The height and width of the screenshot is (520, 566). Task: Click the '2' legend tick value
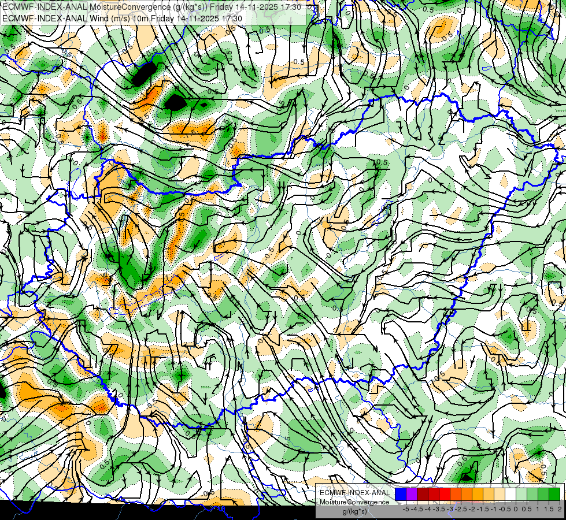pyautogui.click(x=560, y=509)
